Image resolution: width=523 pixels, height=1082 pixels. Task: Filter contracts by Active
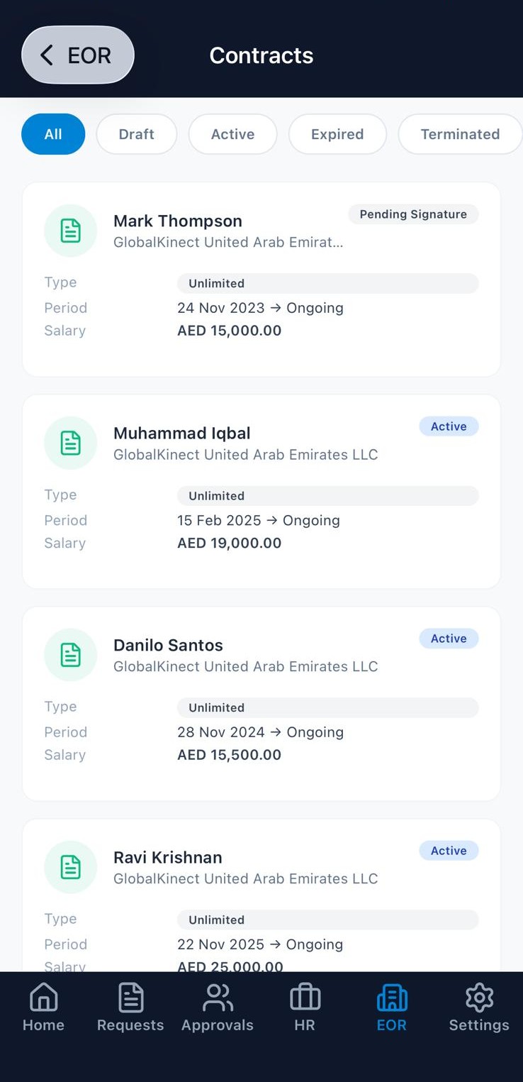(x=232, y=134)
